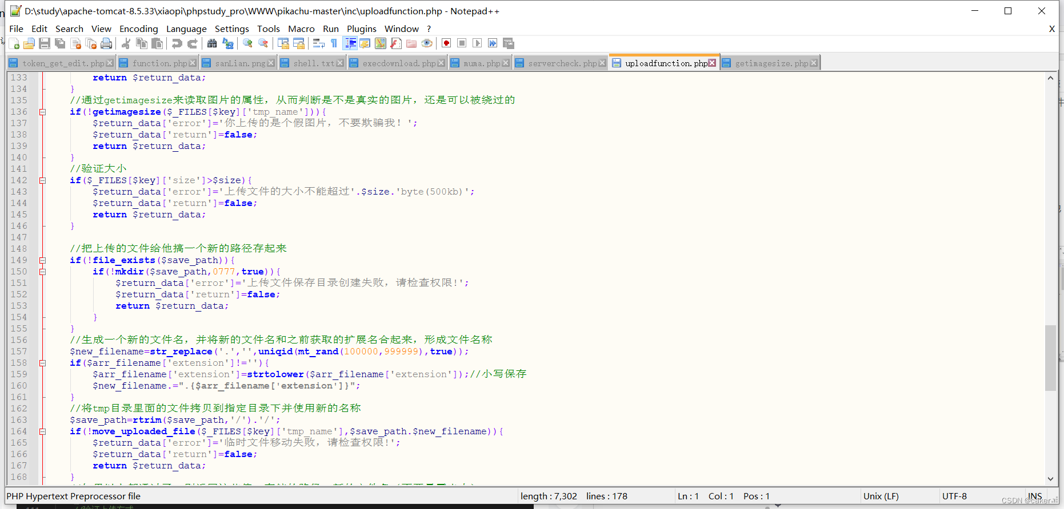The image size is (1064, 509).
Task: Close the servercheck.php tab
Action: coord(602,63)
